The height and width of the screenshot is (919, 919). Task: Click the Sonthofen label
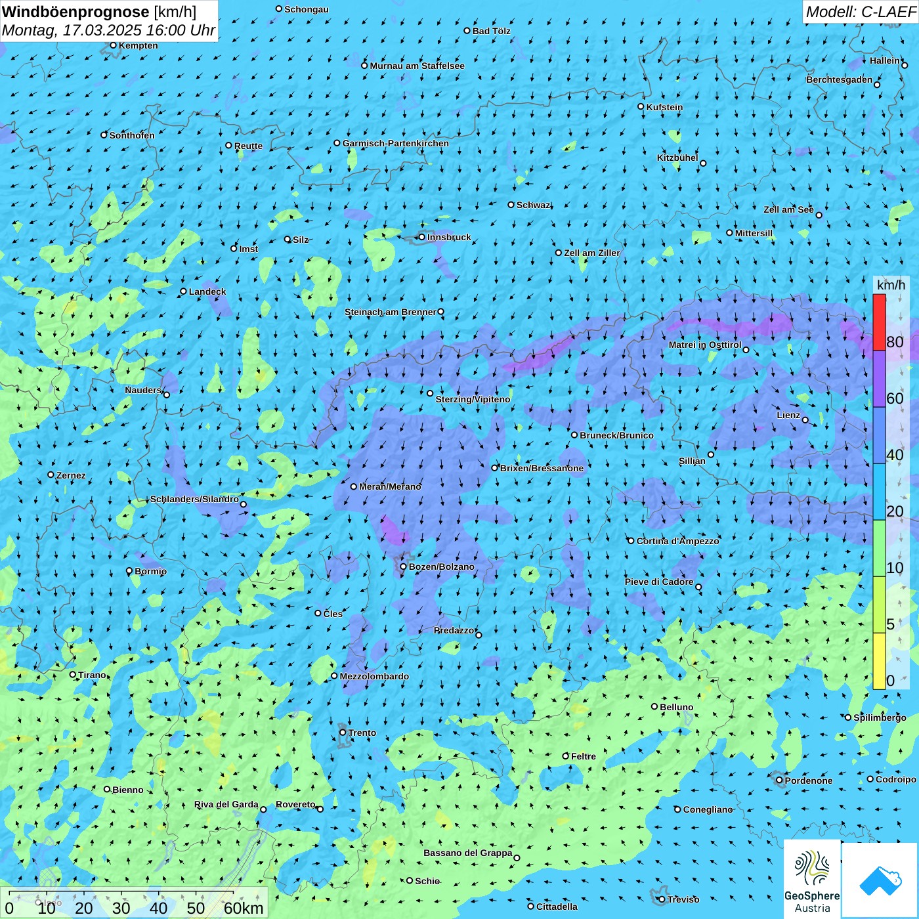click(x=132, y=135)
